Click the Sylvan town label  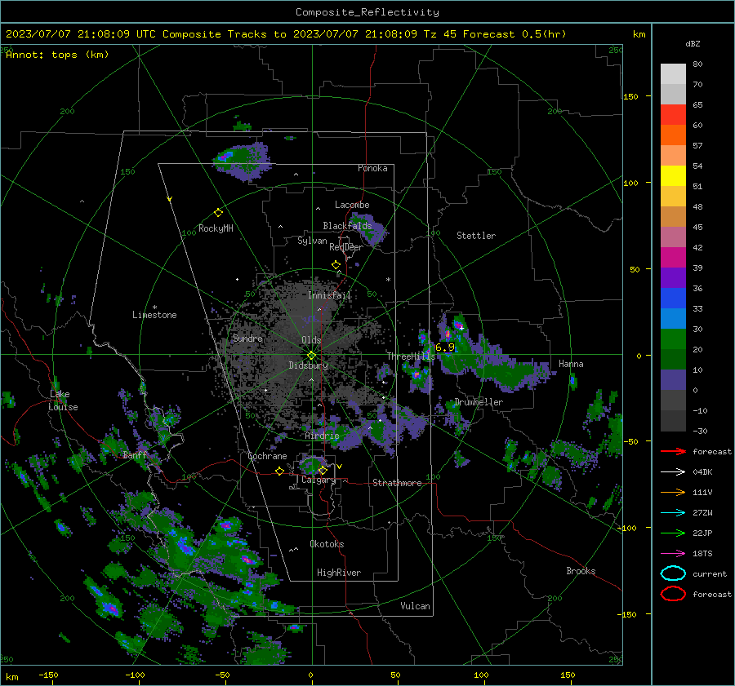click(x=312, y=241)
